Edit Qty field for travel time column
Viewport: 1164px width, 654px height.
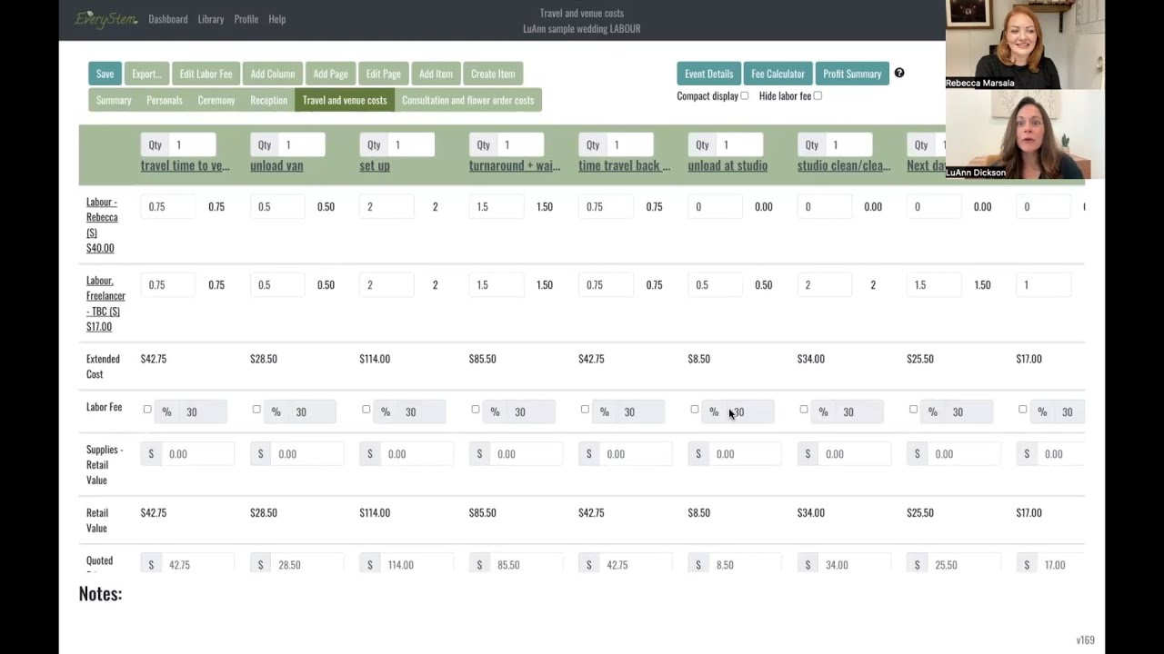point(193,144)
